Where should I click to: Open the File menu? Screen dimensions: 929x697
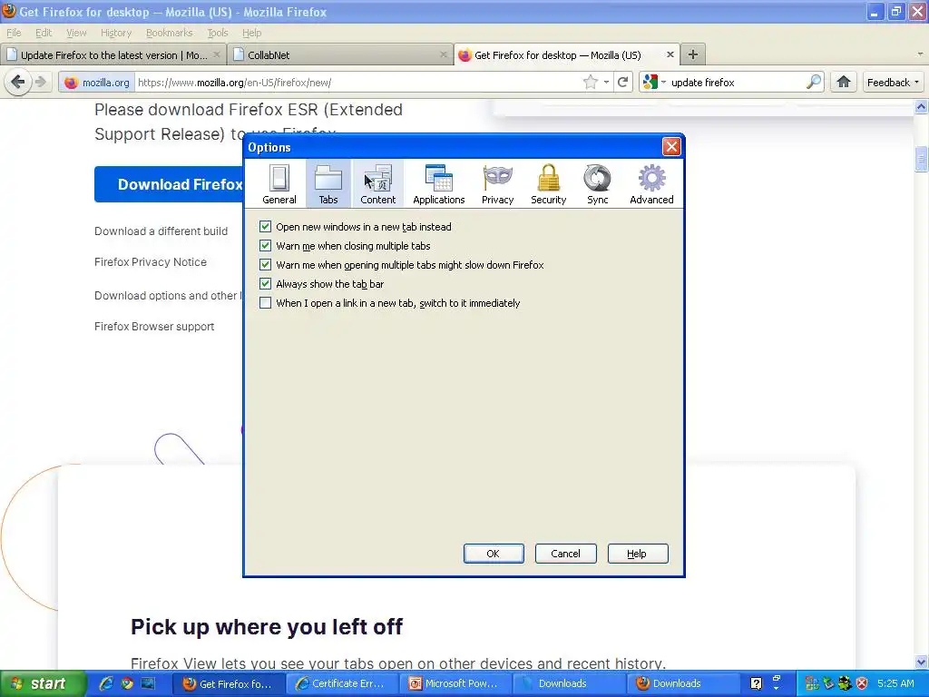pos(14,33)
